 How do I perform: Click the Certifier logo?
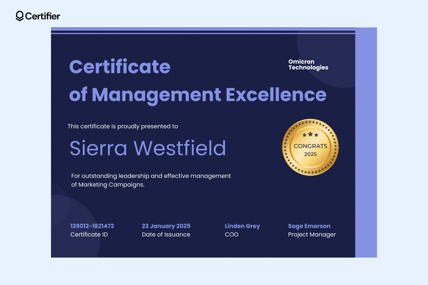point(38,16)
